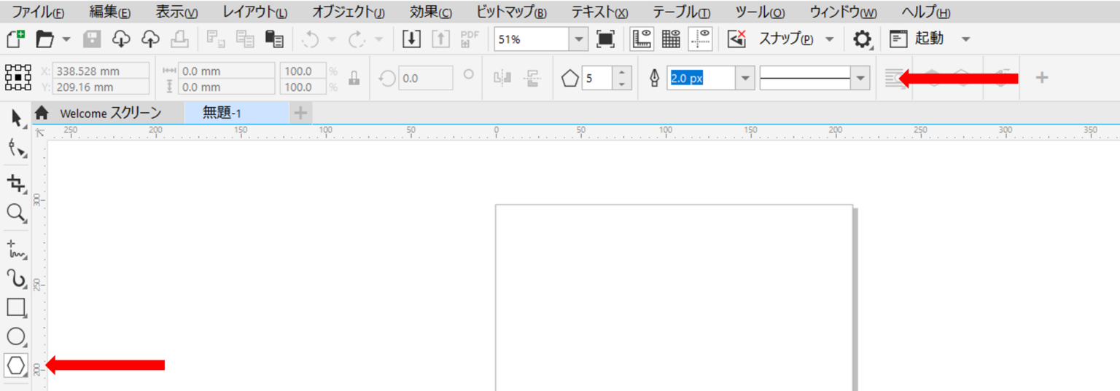
Task: Toggle the show grid button
Action: pos(671,39)
